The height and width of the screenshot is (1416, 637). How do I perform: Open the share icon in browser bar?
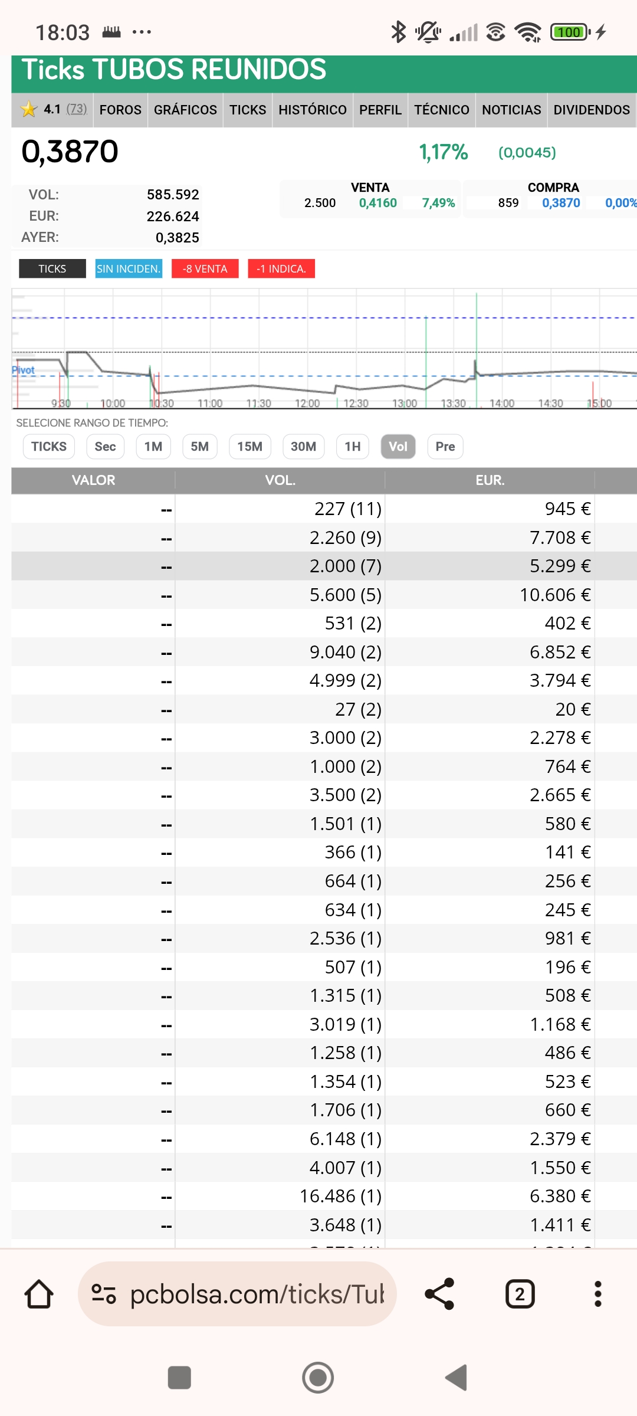pyautogui.click(x=439, y=1294)
